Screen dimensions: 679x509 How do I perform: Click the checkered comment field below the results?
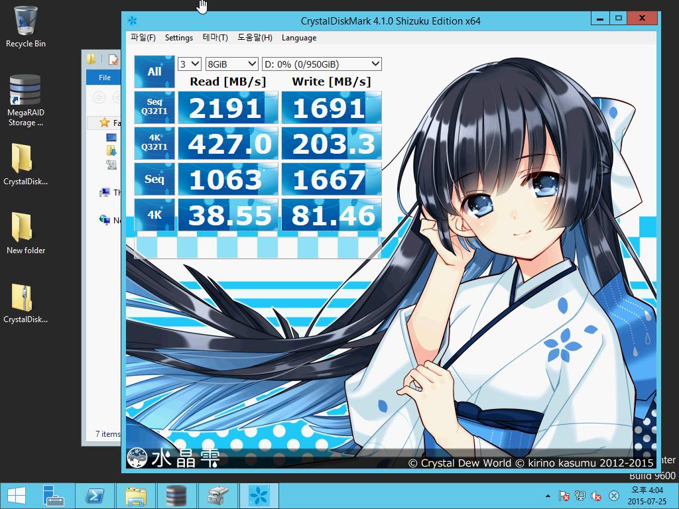click(258, 247)
